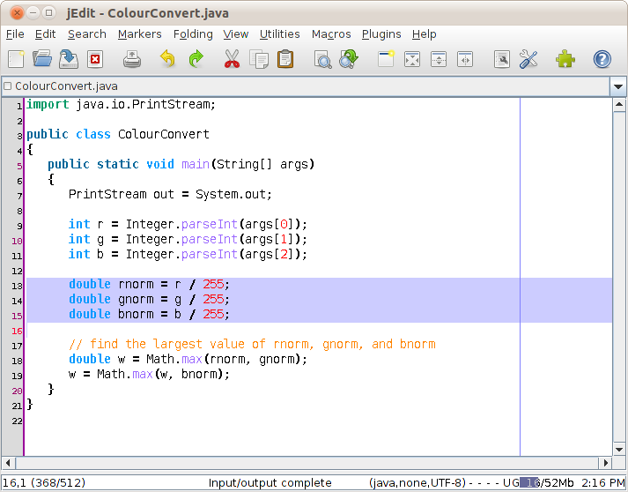628x492 pixels.
Task: Click line number 13 in gutter
Action: [x=17, y=286]
